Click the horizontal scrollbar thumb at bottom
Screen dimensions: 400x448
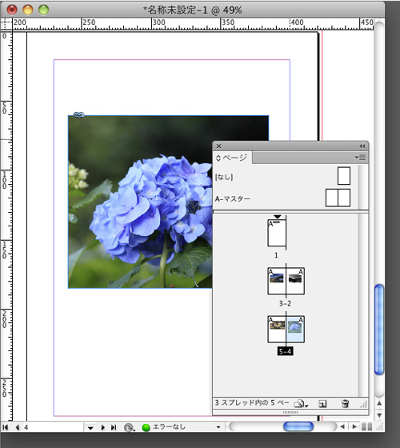coord(298,427)
